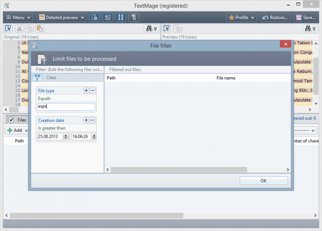322x231 pixels.
Task: Click the Filtered out: 0 link
Action: pyautogui.click(x=305, y=118)
